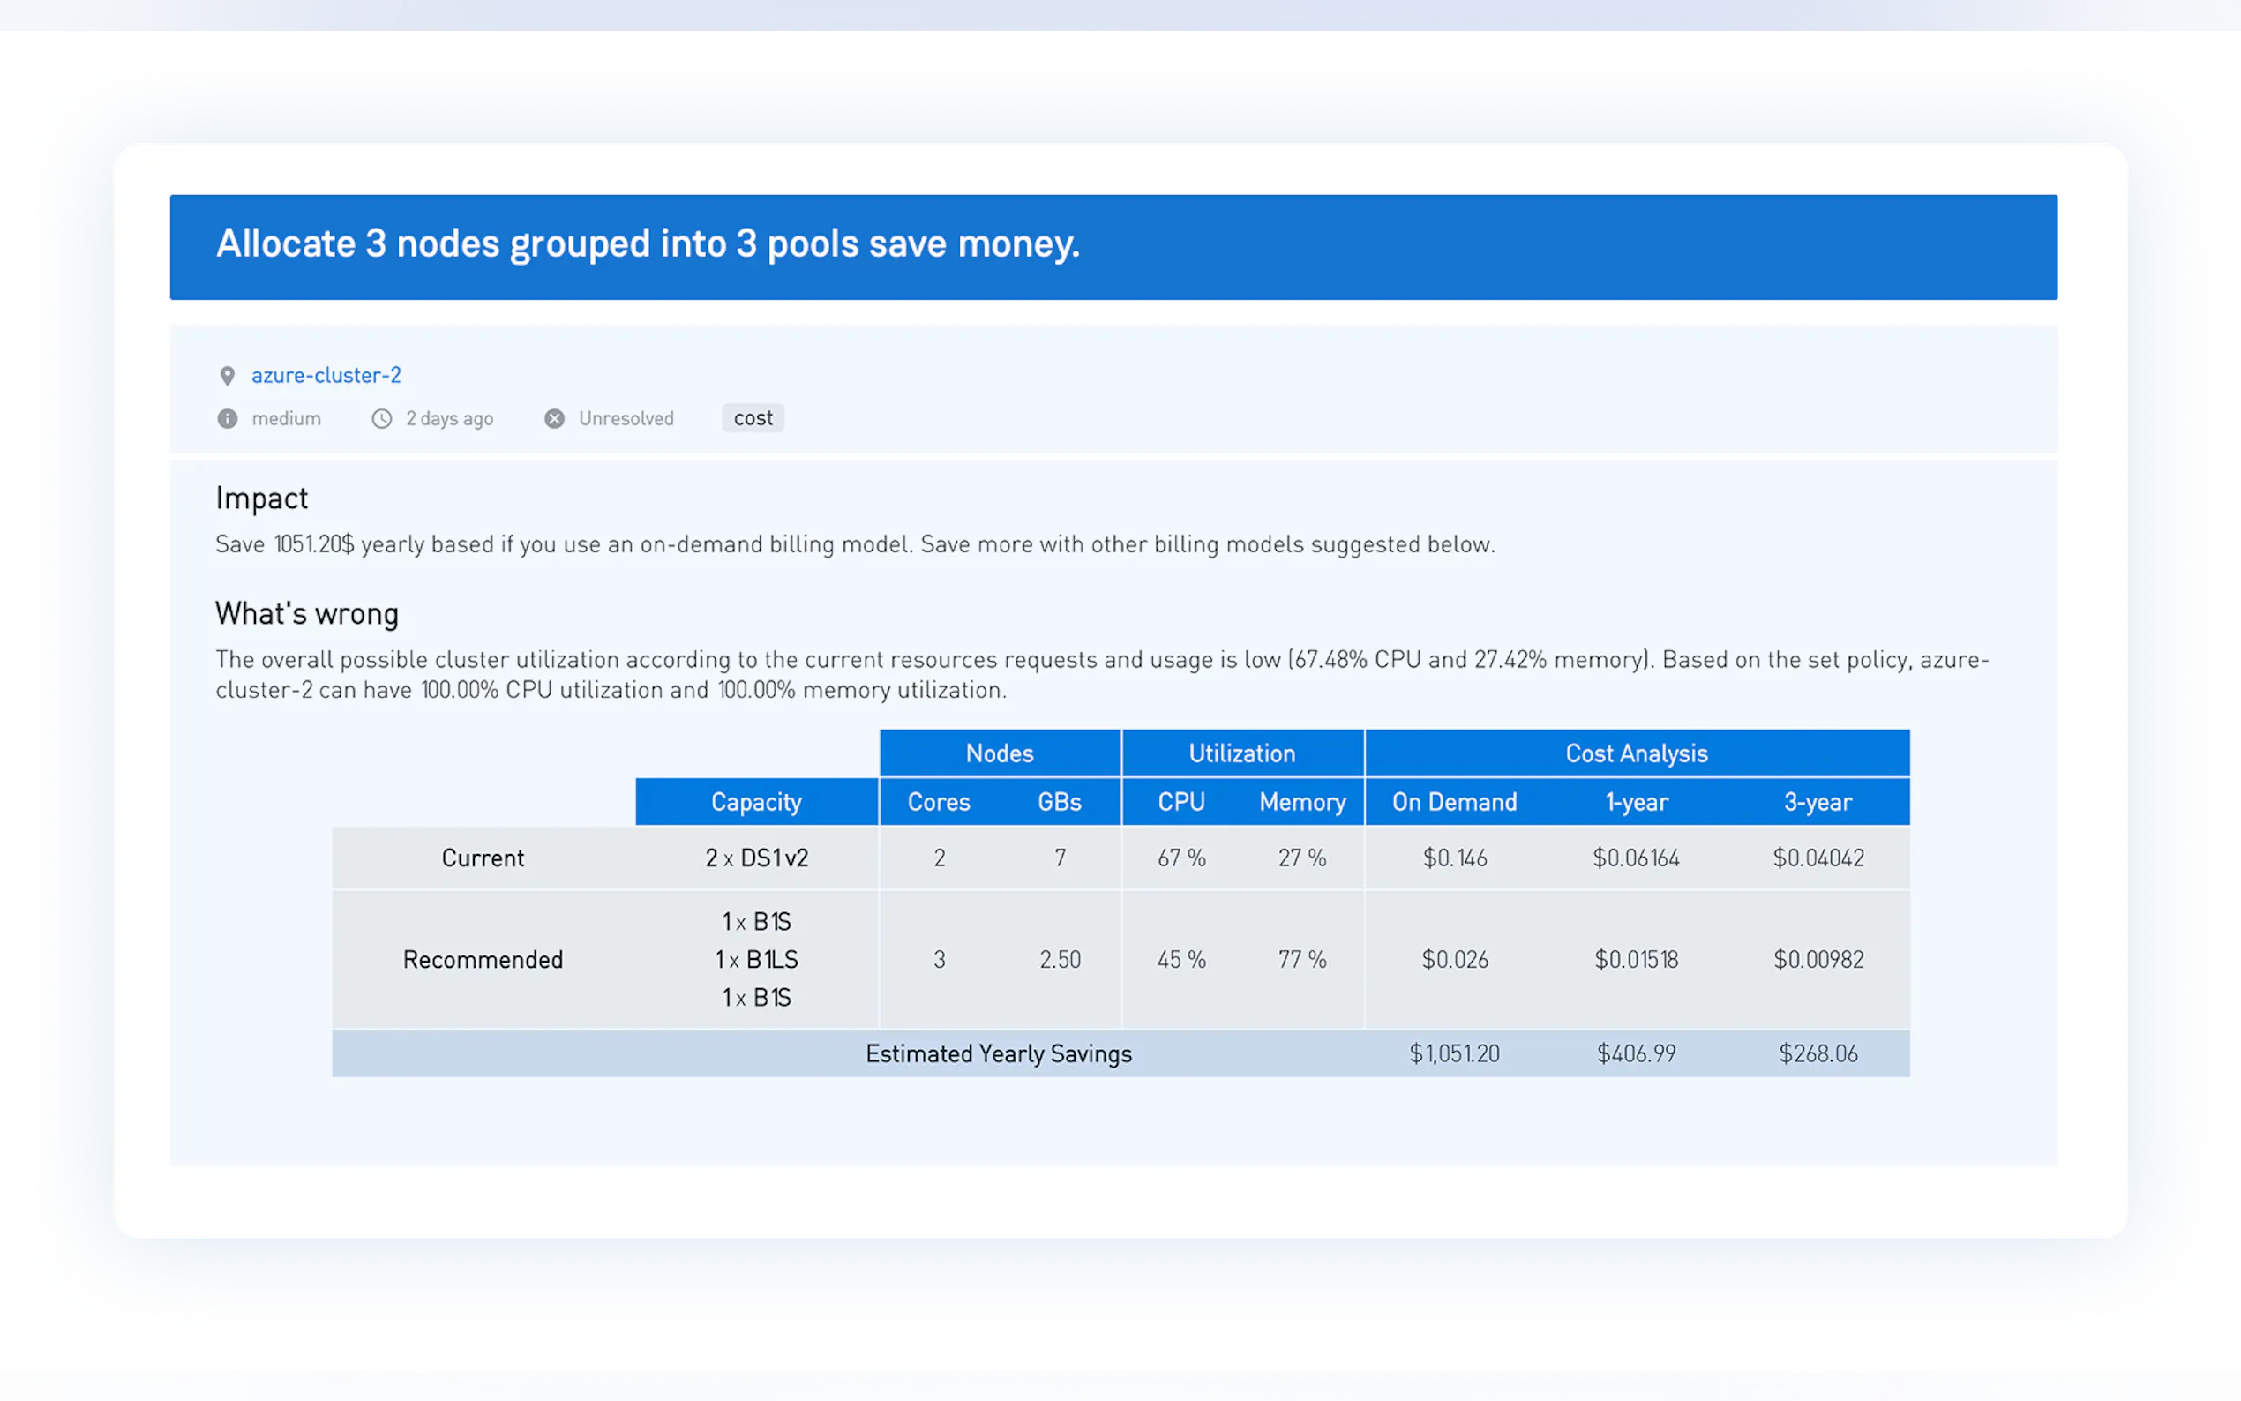Click the Unresolved status label
2241x1401 pixels.
(626, 419)
